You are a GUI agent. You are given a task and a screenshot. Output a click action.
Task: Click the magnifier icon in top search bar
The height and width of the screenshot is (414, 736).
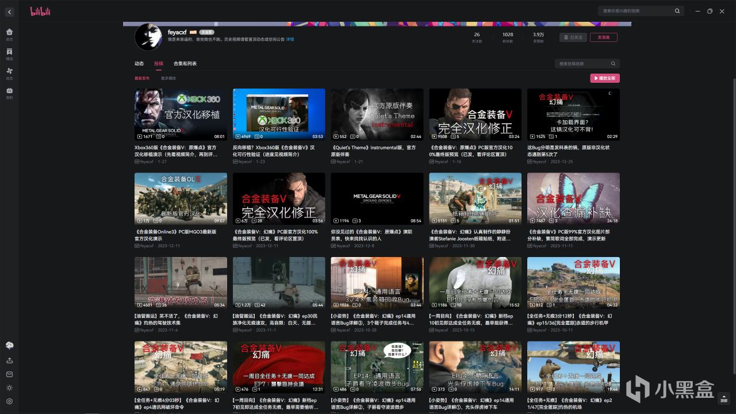[x=678, y=11]
